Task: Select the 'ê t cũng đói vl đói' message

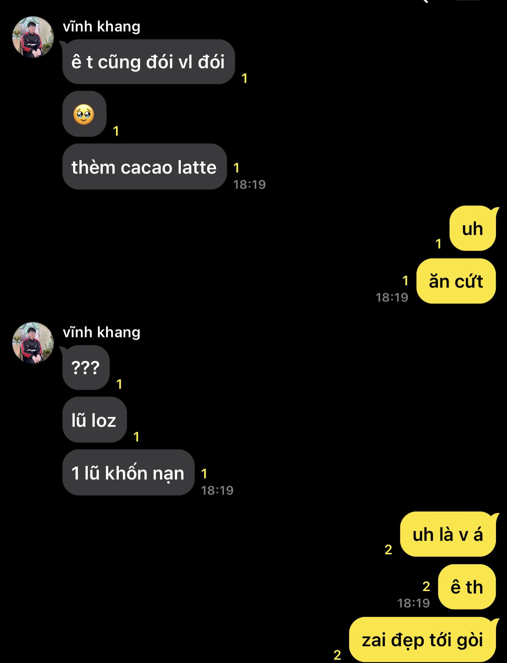Action: coord(149,62)
